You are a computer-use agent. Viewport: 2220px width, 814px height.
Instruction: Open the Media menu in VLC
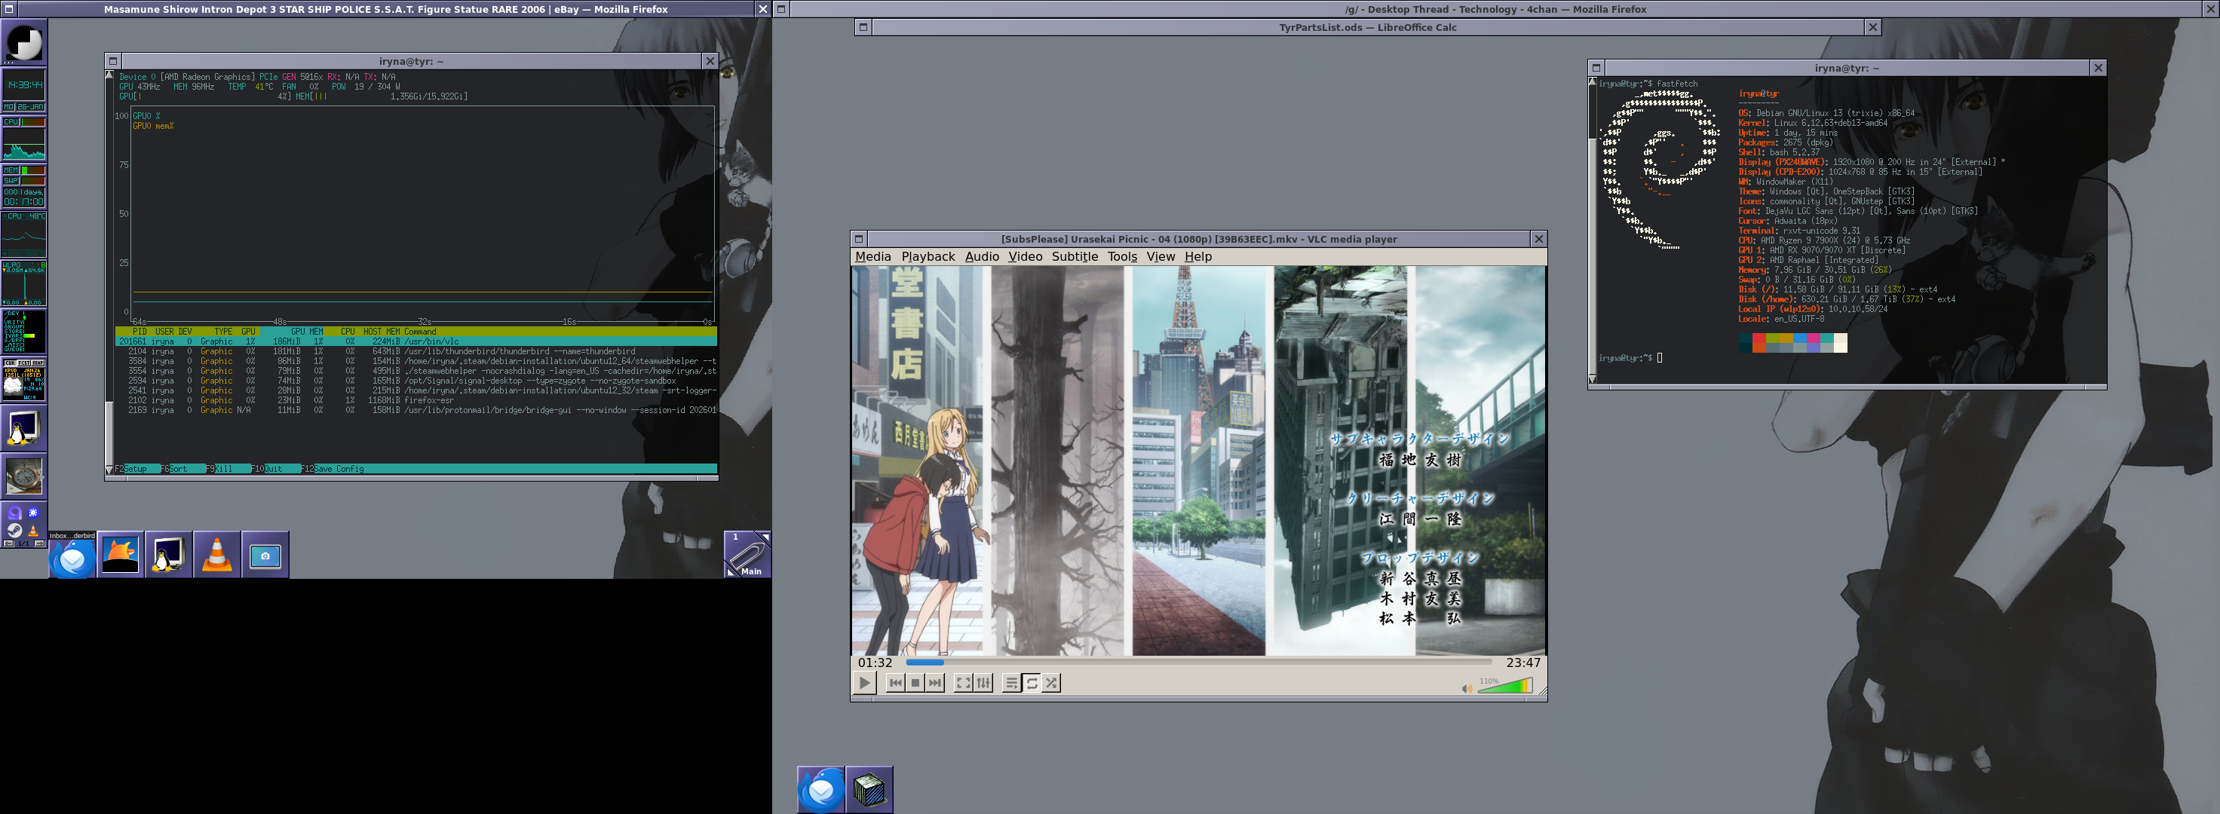tap(872, 257)
